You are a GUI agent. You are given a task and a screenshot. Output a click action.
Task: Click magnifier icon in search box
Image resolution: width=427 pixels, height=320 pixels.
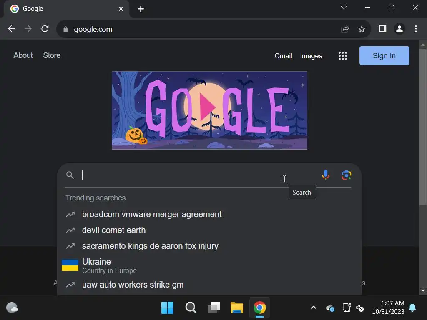click(70, 175)
